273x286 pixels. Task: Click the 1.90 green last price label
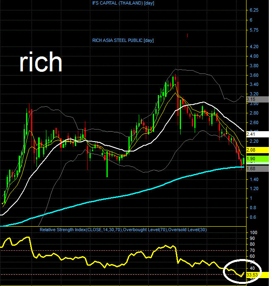click(x=257, y=159)
